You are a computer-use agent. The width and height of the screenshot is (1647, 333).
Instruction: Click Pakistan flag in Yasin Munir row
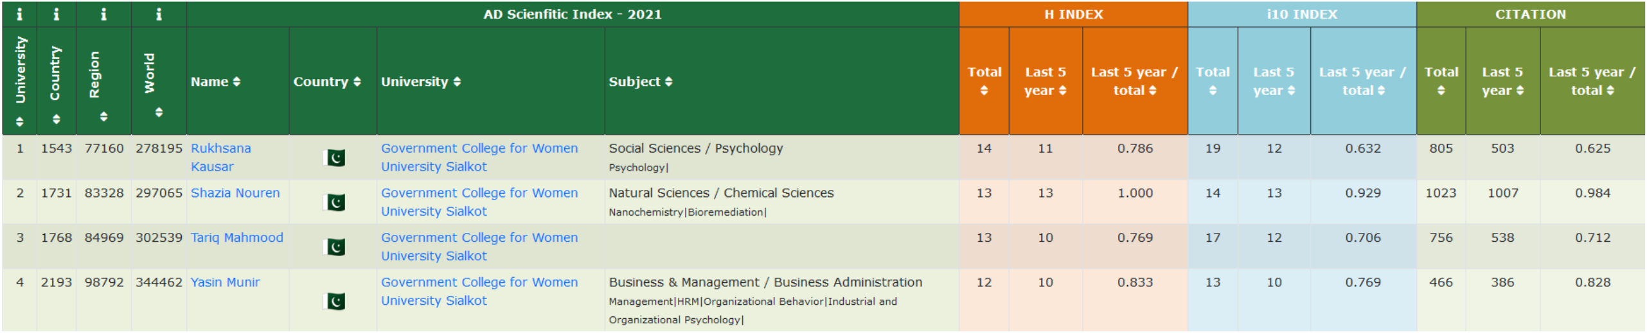point(334,302)
